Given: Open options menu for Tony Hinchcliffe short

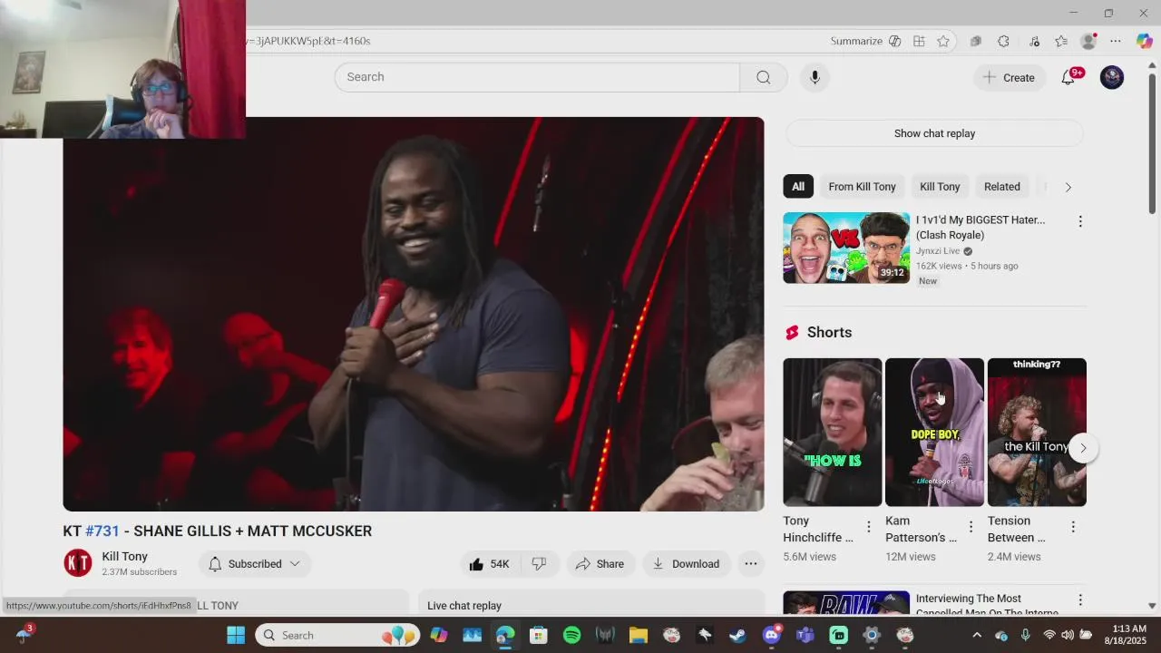Looking at the screenshot, I should click(x=868, y=527).
